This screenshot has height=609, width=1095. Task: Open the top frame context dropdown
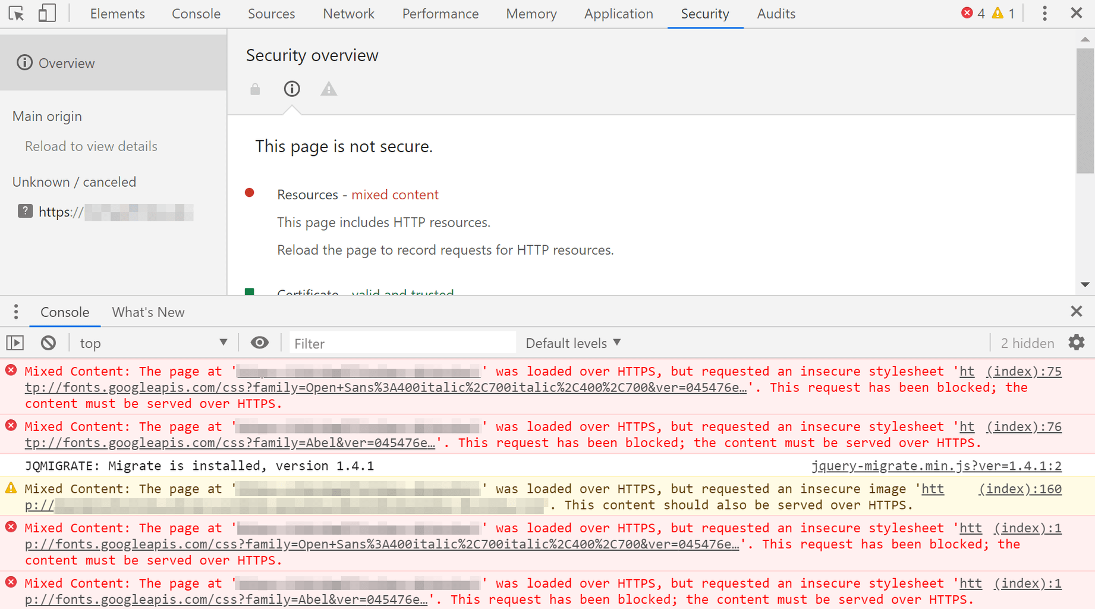(x=152, y=343)
